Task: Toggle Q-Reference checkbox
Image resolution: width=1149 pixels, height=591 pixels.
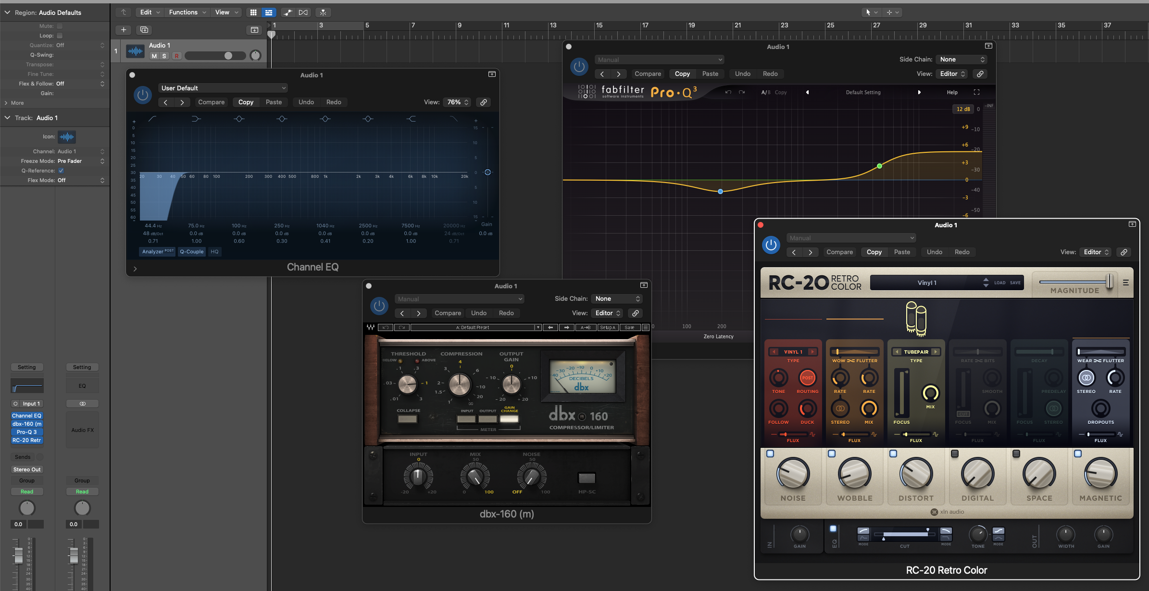Action: [x=61, y=171]
